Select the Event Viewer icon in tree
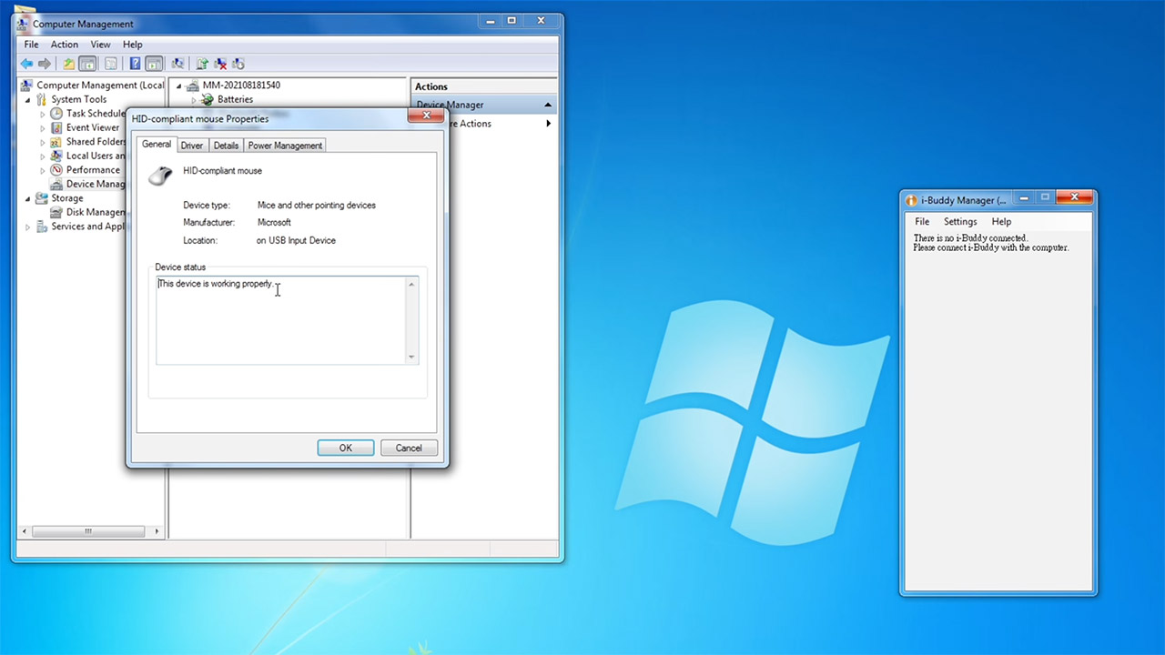1165x655 pixels. (56, 127)
